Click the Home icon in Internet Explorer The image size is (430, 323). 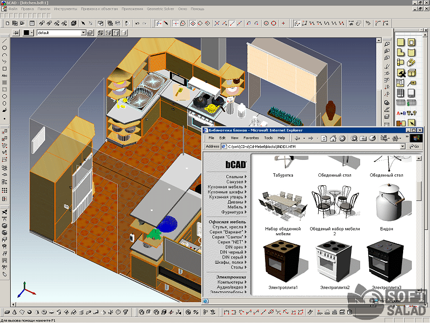pos(333,138)
